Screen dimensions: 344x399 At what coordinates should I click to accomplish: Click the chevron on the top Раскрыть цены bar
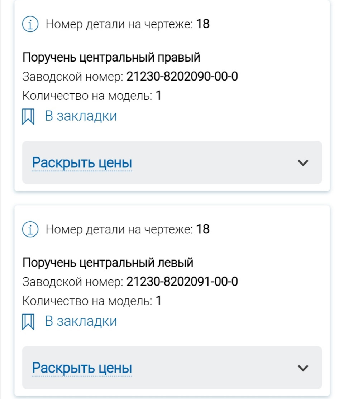tap(303, 163)
